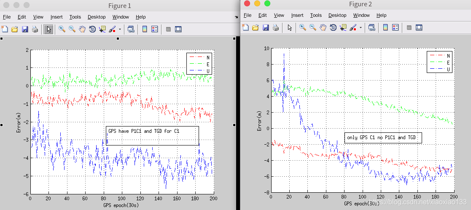The width and height of the screenshot is (471, 210).
Task: Open brush color dropdown arrow in Figure 2
Action: (361, 28)
